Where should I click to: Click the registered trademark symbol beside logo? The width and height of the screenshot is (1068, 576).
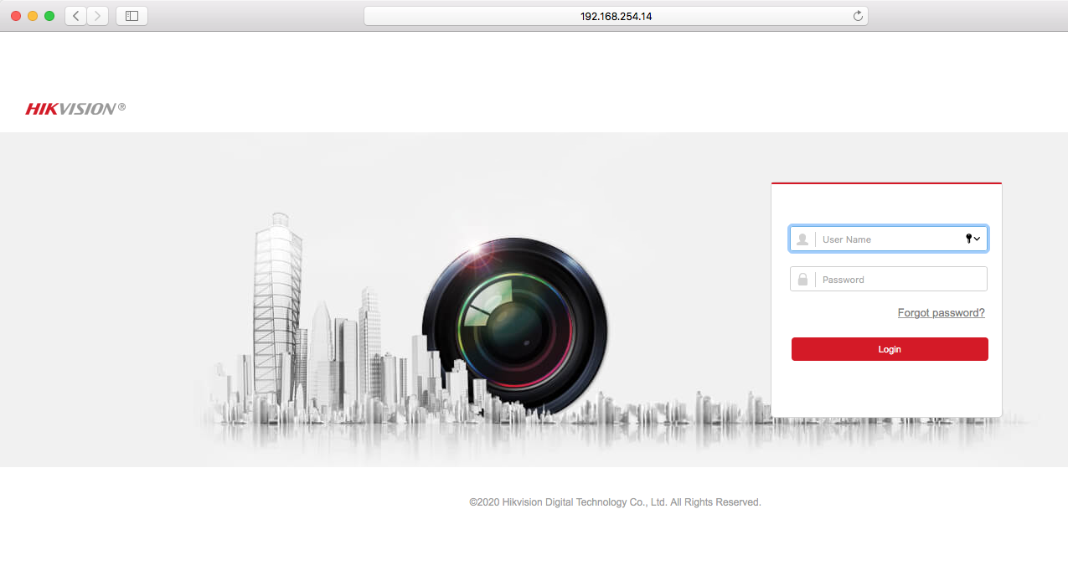coord(122,106)
